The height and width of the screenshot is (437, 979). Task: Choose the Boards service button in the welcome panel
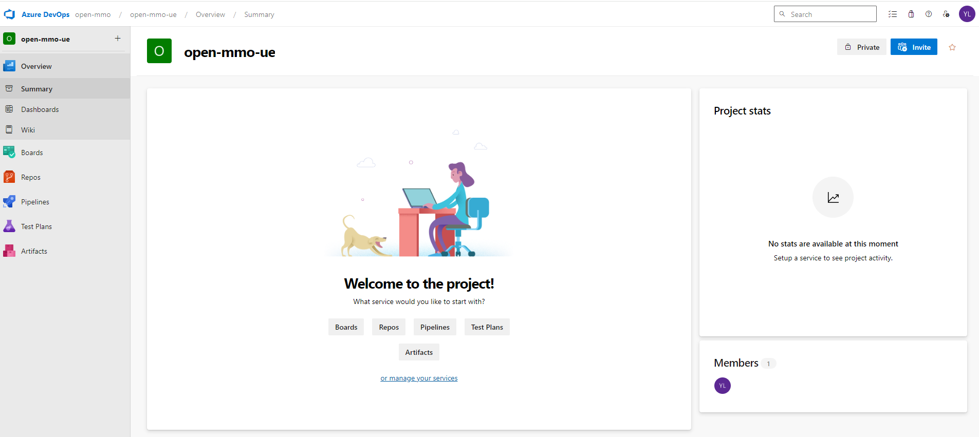(346, 327)
